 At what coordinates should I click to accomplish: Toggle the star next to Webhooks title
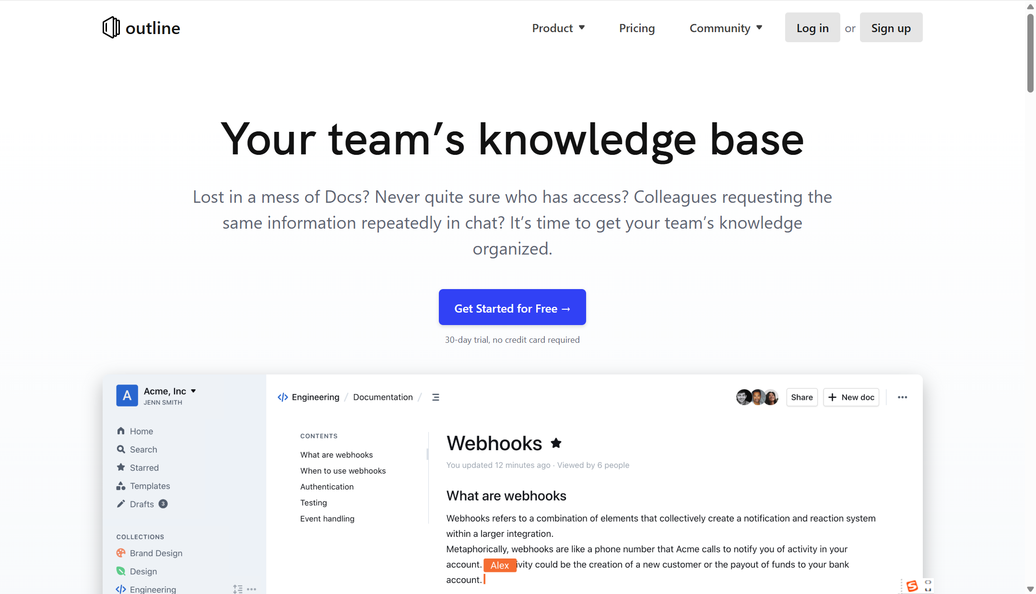(x=556, y=443)
